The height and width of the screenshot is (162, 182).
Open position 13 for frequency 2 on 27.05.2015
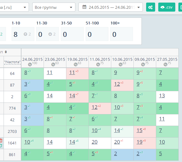(162, 96)
